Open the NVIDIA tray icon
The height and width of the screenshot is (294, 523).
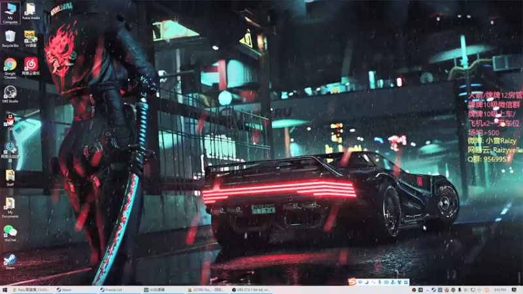(420, 290)
